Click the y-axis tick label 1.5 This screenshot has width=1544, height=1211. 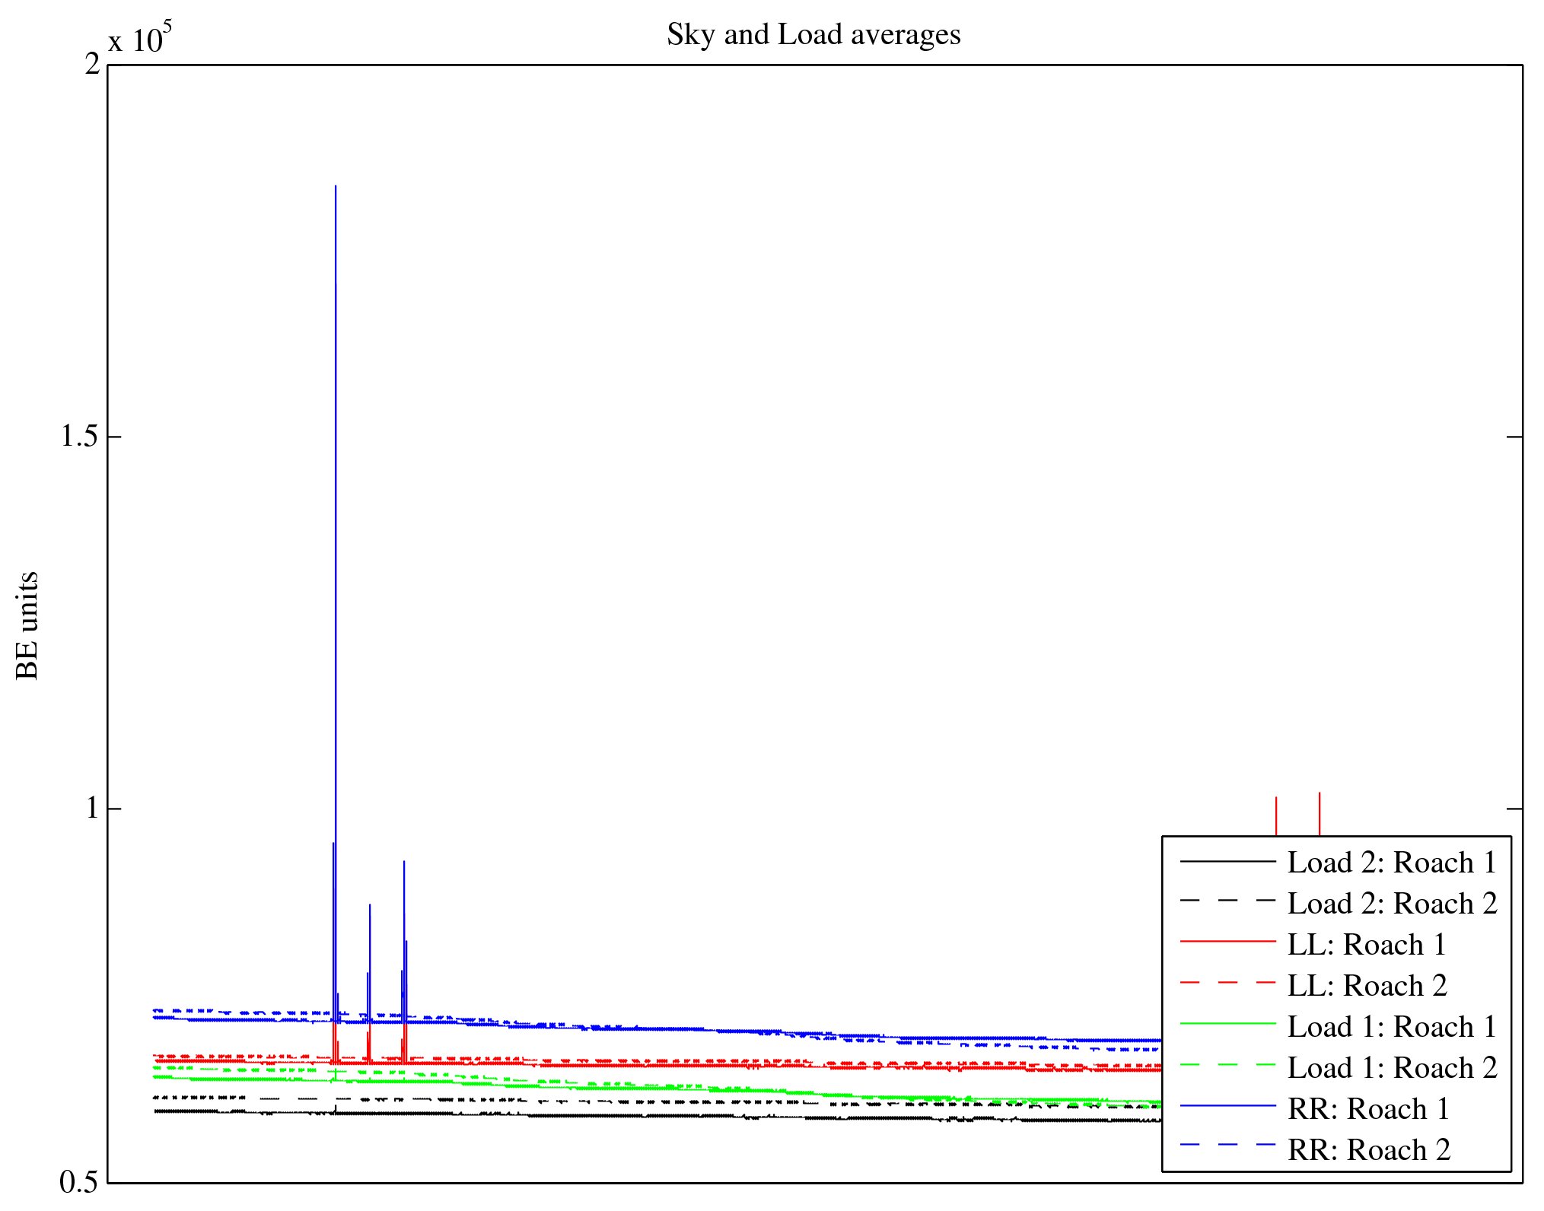tap(79, 437)
